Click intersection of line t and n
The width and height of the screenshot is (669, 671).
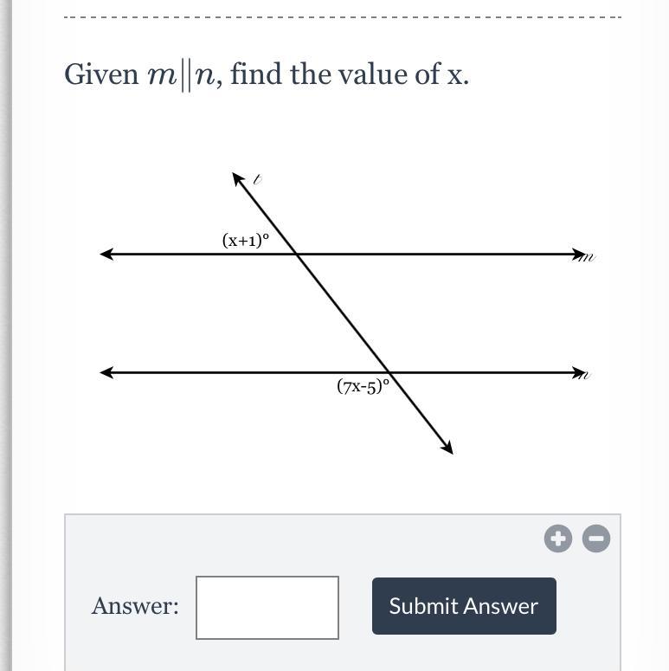(389, 372)
